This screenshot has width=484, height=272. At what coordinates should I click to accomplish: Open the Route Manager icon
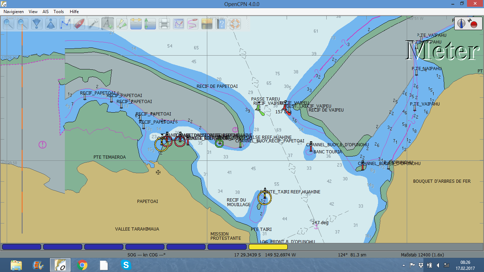click(x=178, y=24)
